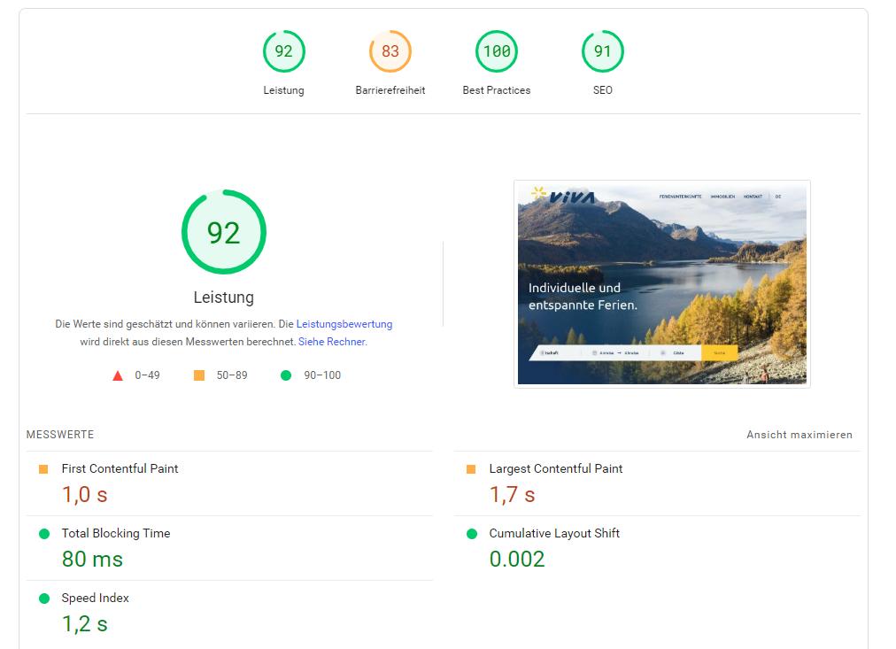Click the green dot beside Speed Index
Screen dimensions: 896x649
pyautogui.click(x=44, y=599)
